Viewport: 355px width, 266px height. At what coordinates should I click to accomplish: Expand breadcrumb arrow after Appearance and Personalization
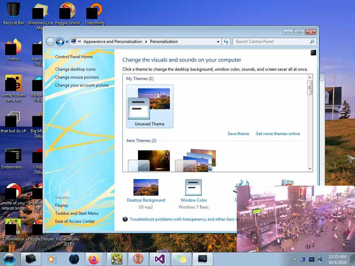pos(146,42)
